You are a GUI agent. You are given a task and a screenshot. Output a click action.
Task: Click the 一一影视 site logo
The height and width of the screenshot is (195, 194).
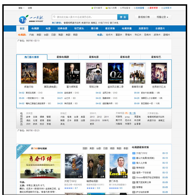[31, 19]
